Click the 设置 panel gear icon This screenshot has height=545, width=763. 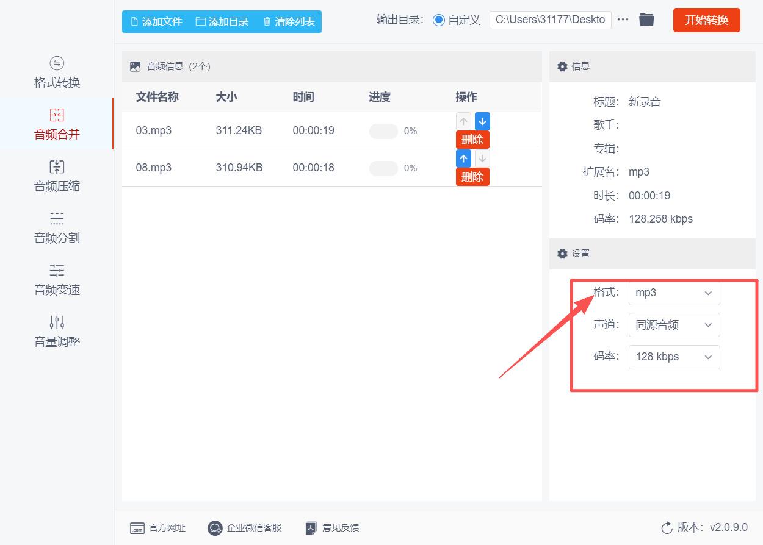click(562, 254)
